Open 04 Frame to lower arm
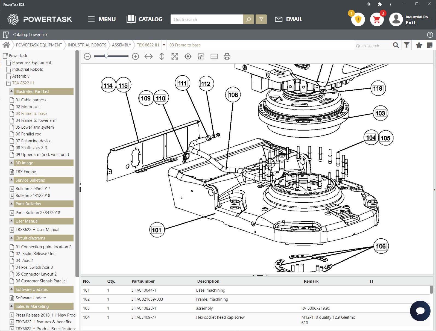Viewport: 436px width, 331px height. pyautogui.click(x=36, y=120)
